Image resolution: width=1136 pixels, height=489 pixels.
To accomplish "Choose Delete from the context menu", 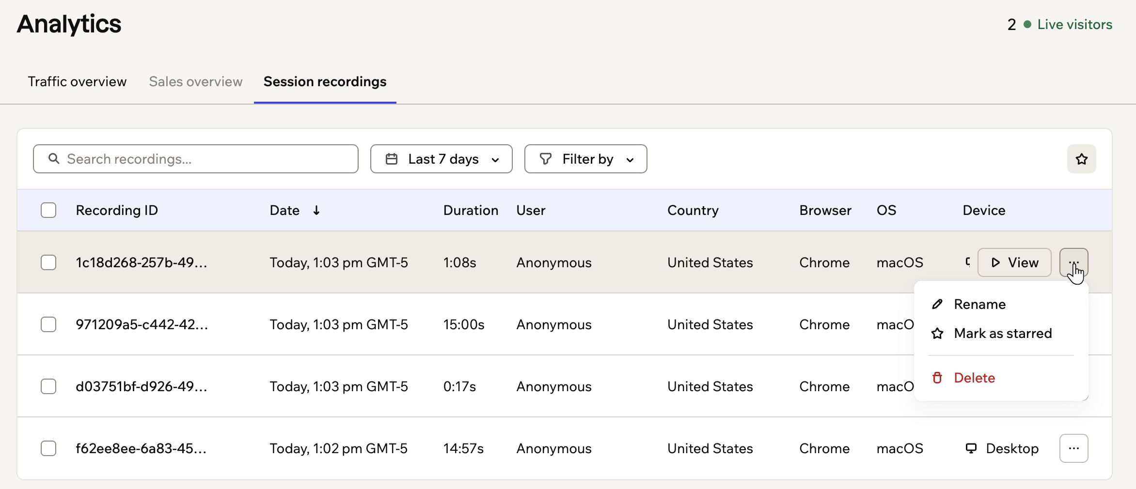I will [x=1001, y=378].
